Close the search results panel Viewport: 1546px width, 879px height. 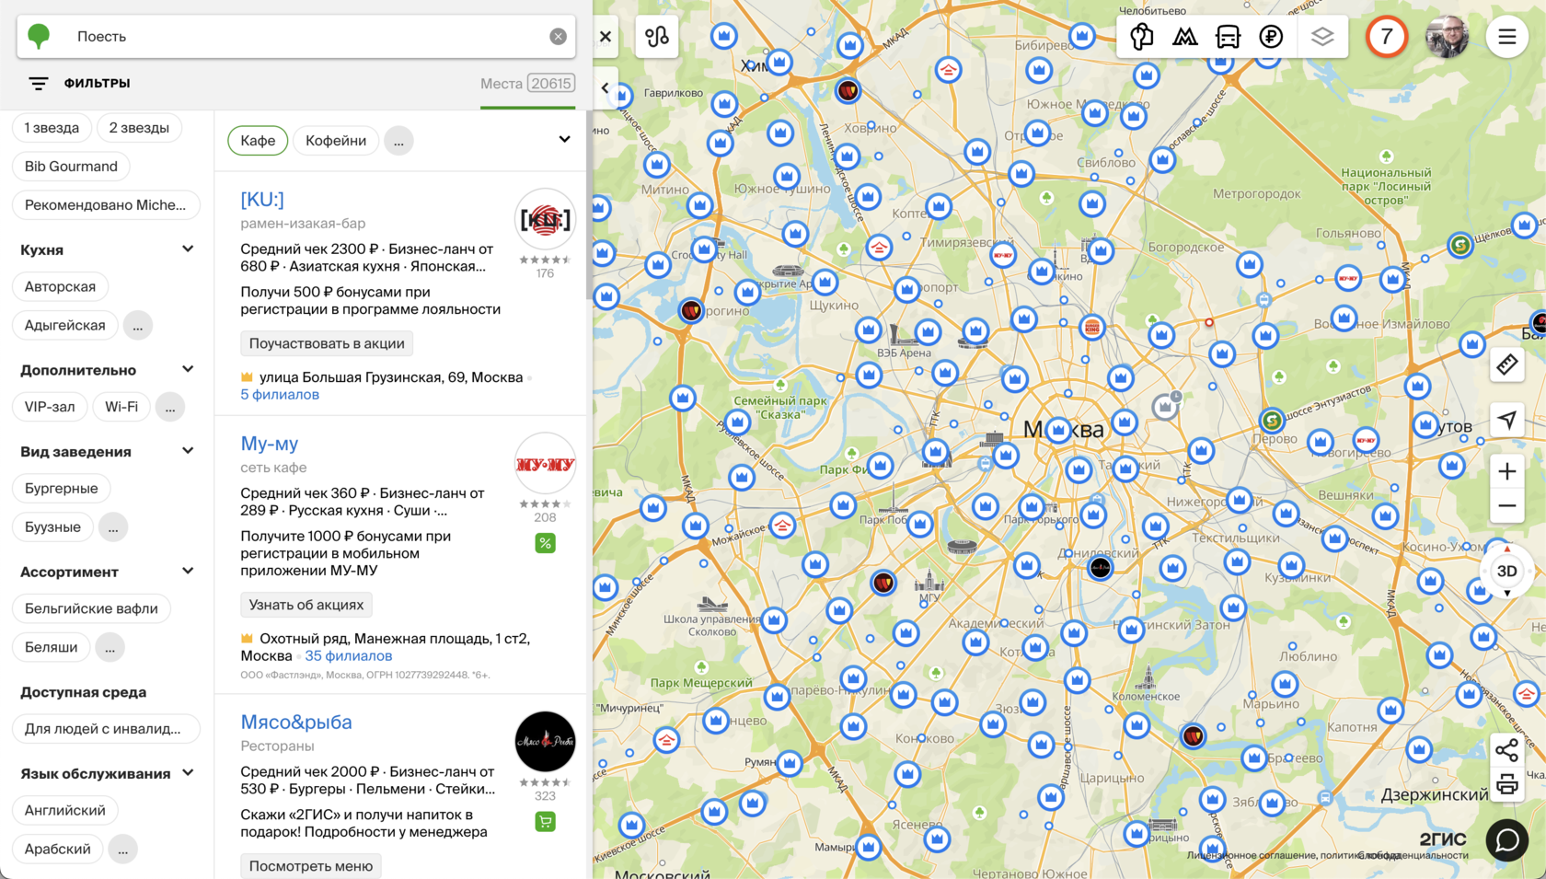606,37
